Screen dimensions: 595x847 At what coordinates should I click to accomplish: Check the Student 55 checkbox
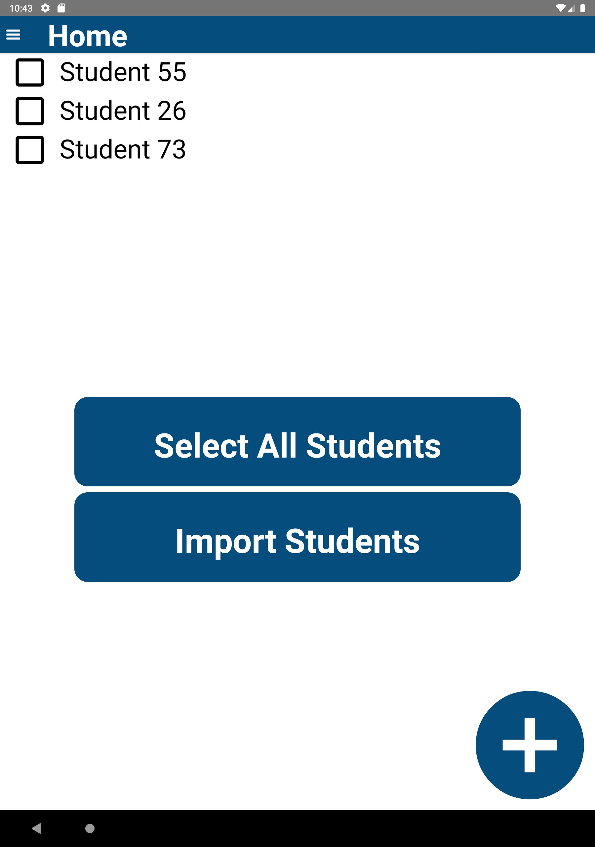tap(29, 72)
